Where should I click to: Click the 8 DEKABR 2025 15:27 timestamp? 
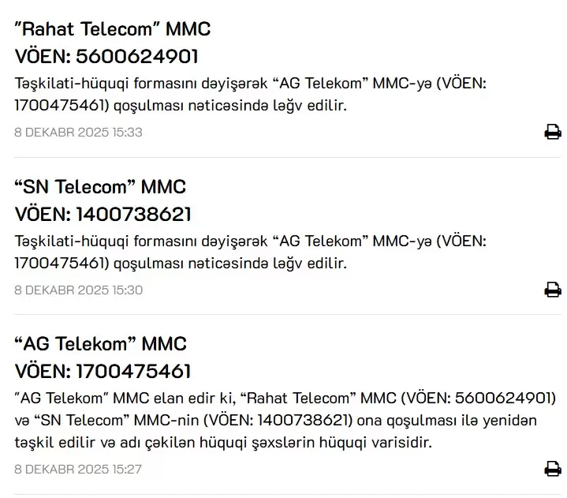(x=78, y=469)
